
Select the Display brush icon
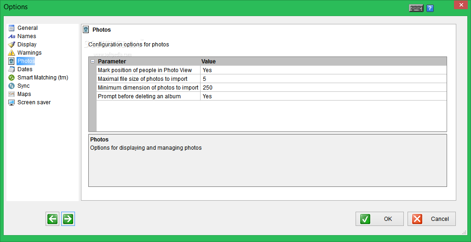click(x=11, y=45)
